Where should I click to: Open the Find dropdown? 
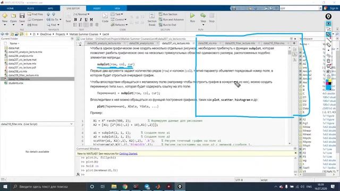click(58, 25)
